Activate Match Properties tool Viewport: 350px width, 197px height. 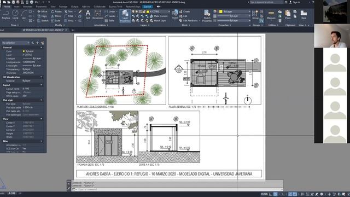click(207, 16)
